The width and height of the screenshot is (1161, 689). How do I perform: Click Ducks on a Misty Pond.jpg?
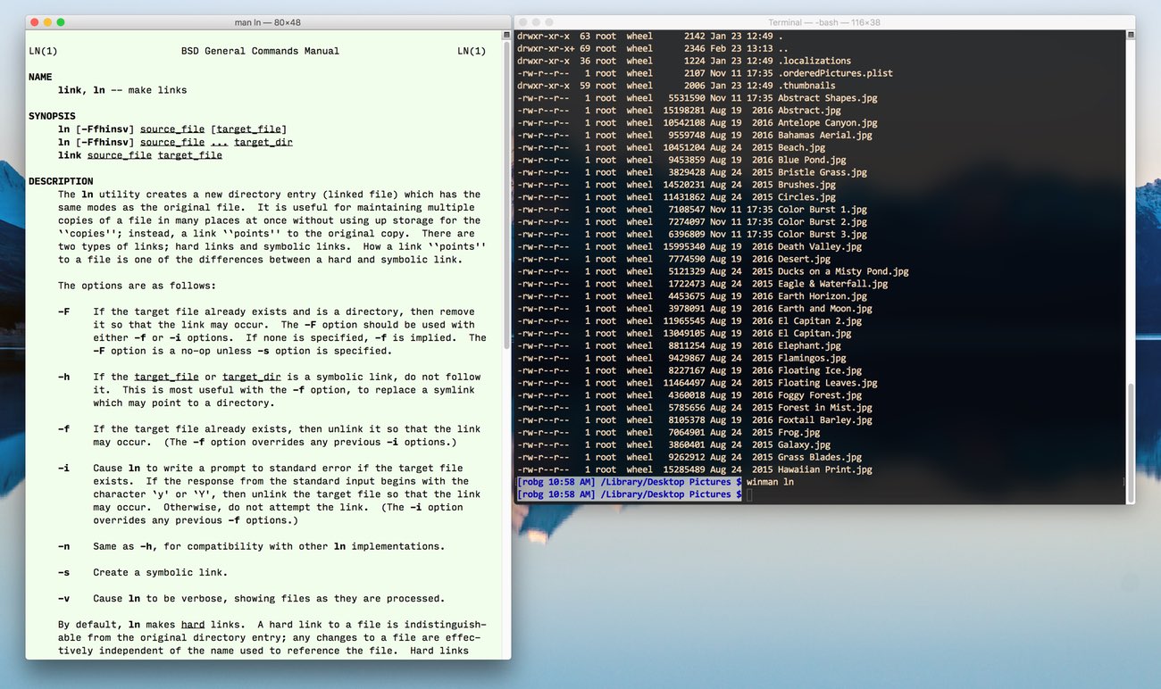843,271
